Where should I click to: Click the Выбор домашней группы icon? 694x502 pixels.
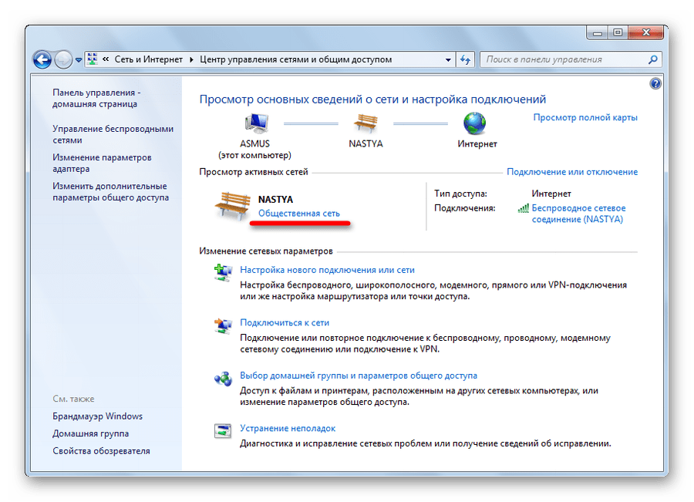pyautogui.click(x=223, y=378)
